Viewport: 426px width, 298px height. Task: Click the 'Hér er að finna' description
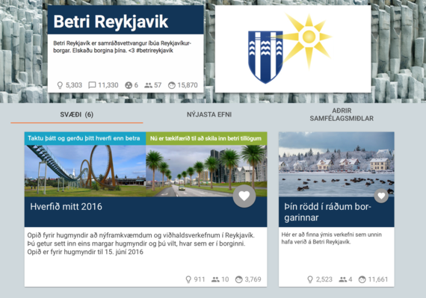pyautogui.click(x=331, y=238)
